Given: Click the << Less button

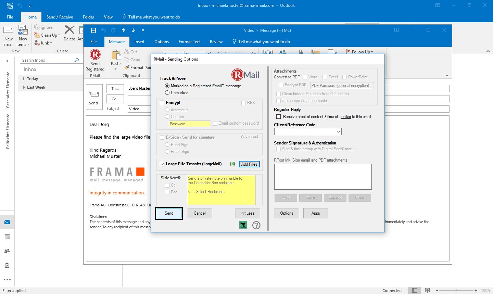Looking at the screenshot, I should point(248,213).
